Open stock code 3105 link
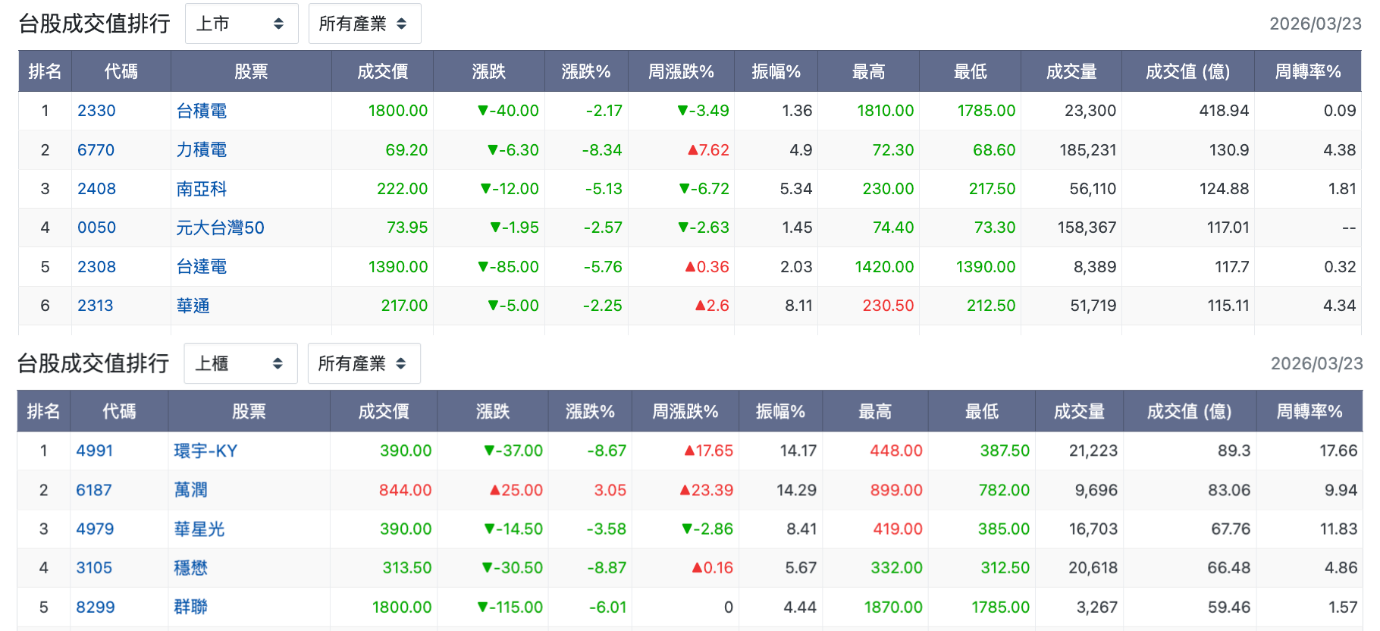The height and width of the screenshot is (631, 1380). click(x=94, y=567)
